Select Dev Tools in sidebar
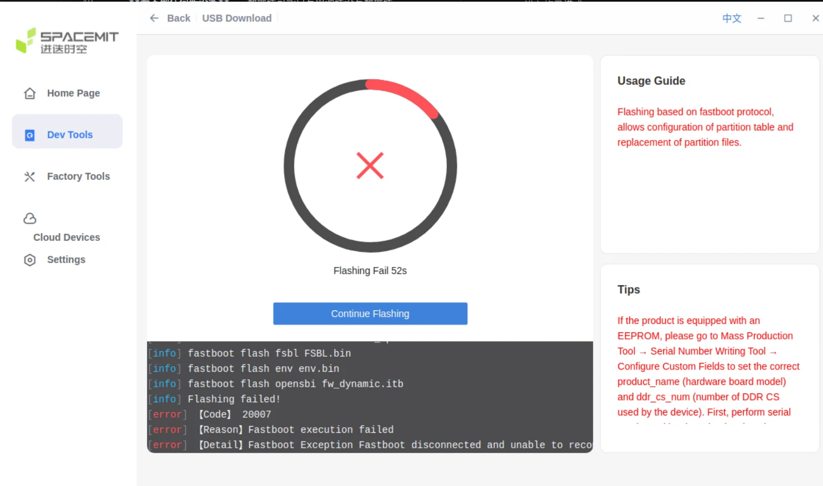The width and height of the screenshot is (823, 486). [67, 131]
